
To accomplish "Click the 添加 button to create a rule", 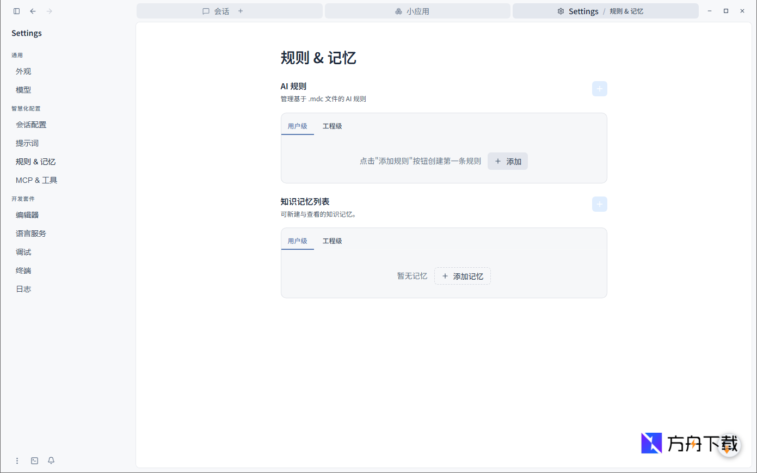I will 507,161.
